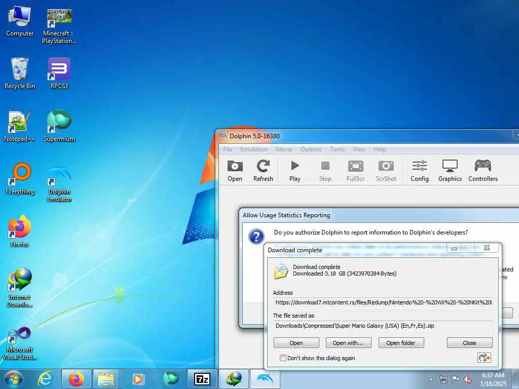Click the Open folder button
Screen dimensions: 519x389
401,343
